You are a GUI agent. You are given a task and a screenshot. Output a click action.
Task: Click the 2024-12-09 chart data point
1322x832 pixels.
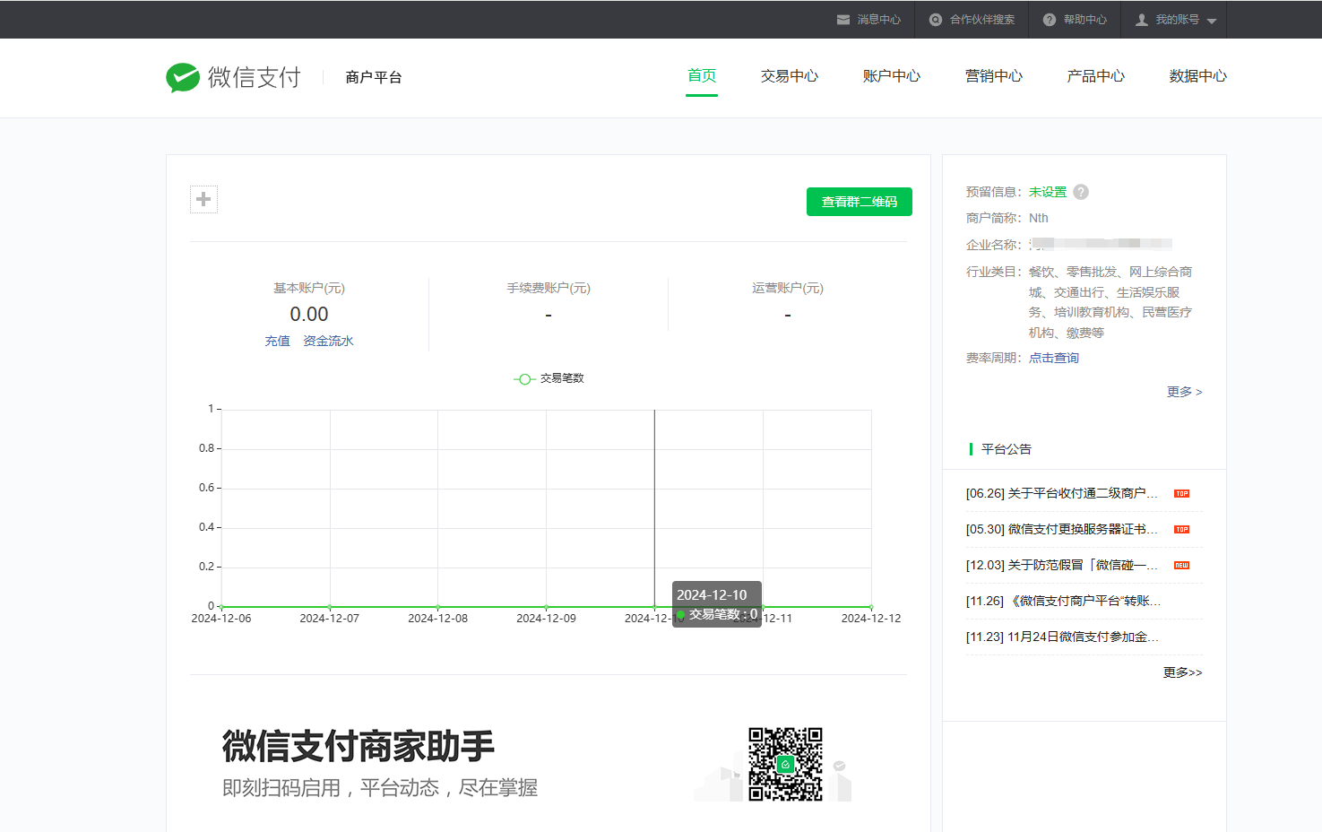[x=547, y=607]
